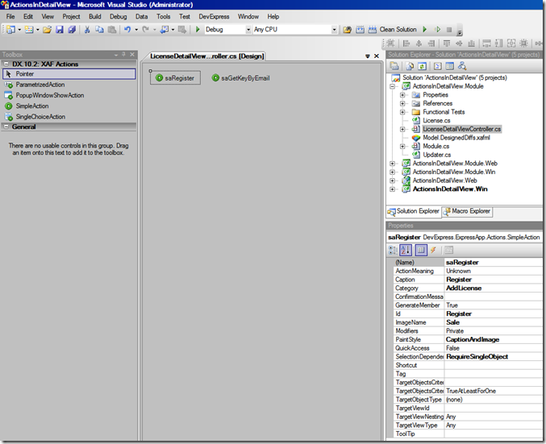Viewport: 546px width, 444px height.
Task: Select Model.DesignedDiffs.xafml in Solution Explorer
Action: 456,138
